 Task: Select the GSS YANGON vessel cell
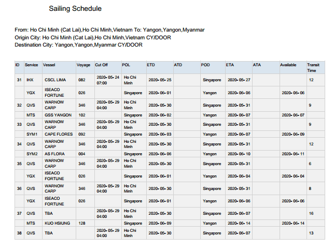click(56, 115)
